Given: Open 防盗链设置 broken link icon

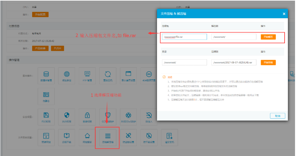Looking at the screenshot, I should [128, 137].
